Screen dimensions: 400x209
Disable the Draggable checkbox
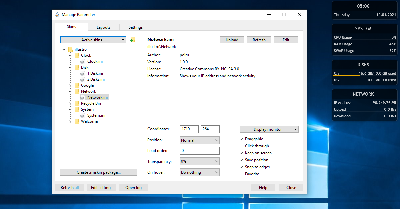click(242, 139)
